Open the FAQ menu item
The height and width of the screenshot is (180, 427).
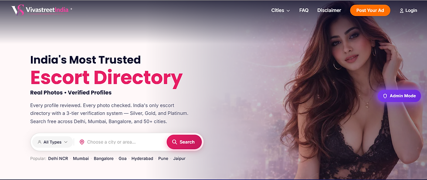coord(304,10)
